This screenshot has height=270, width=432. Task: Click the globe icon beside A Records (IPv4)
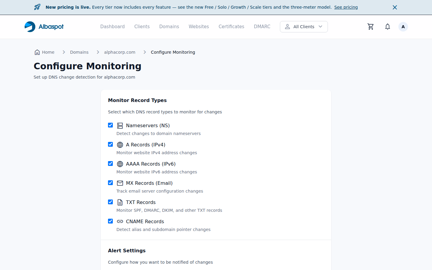point(120,145)
